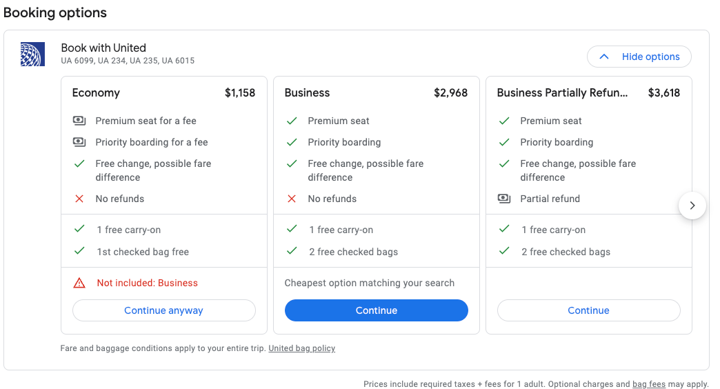The height and width of the screenshot is (389, 720).
Task: Click the fee icon beside Premium seat for a fee
Action: [x=79, y=121]
